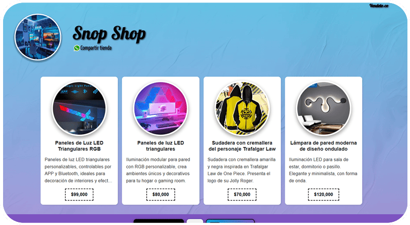Select the Paneles de luz LED triangulares title
This screenshot has width=410, height=225.
click(x=160, y=146)
